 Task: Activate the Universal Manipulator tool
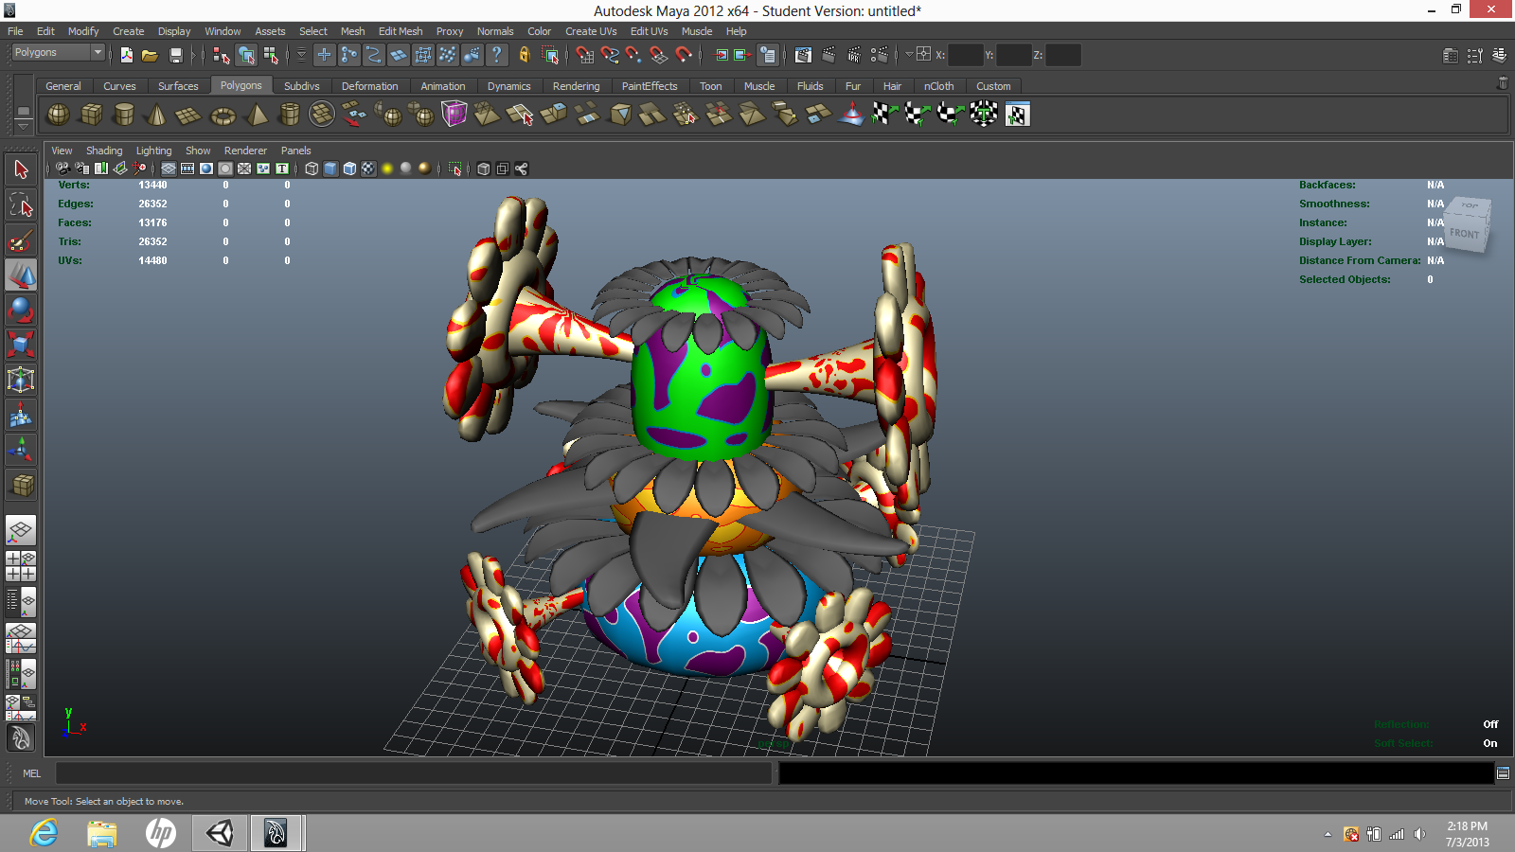[21, 380]
